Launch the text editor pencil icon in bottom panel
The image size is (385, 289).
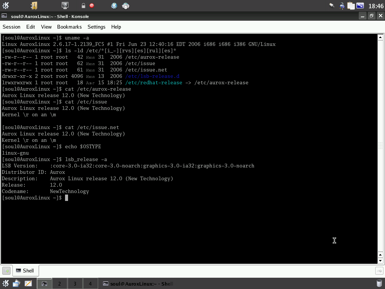pyautogui.click(x=28, y=284)
